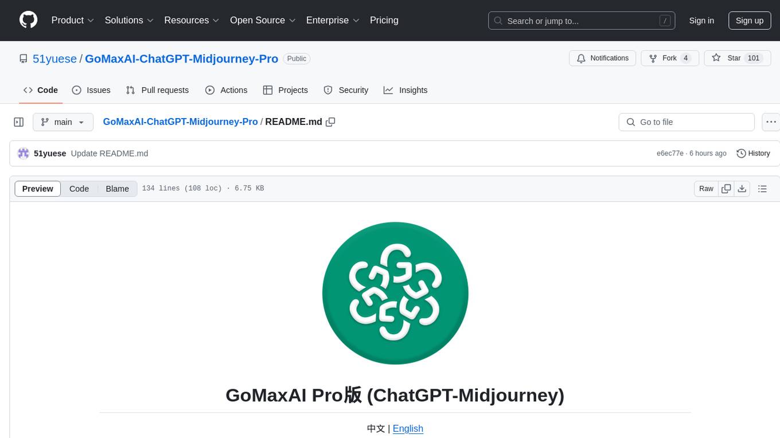Open the Raw file view
The image size is (780, 438).
pyautogui.click(x=706, y=189)
